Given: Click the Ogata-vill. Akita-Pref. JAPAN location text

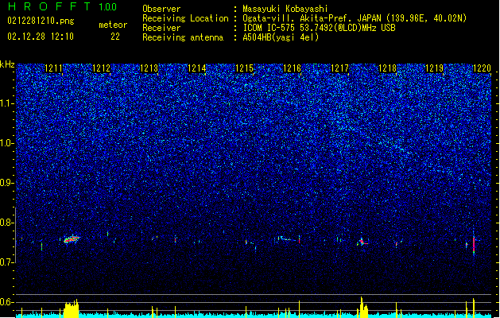Looking at the screenshot, I should (x=355, y=18).
